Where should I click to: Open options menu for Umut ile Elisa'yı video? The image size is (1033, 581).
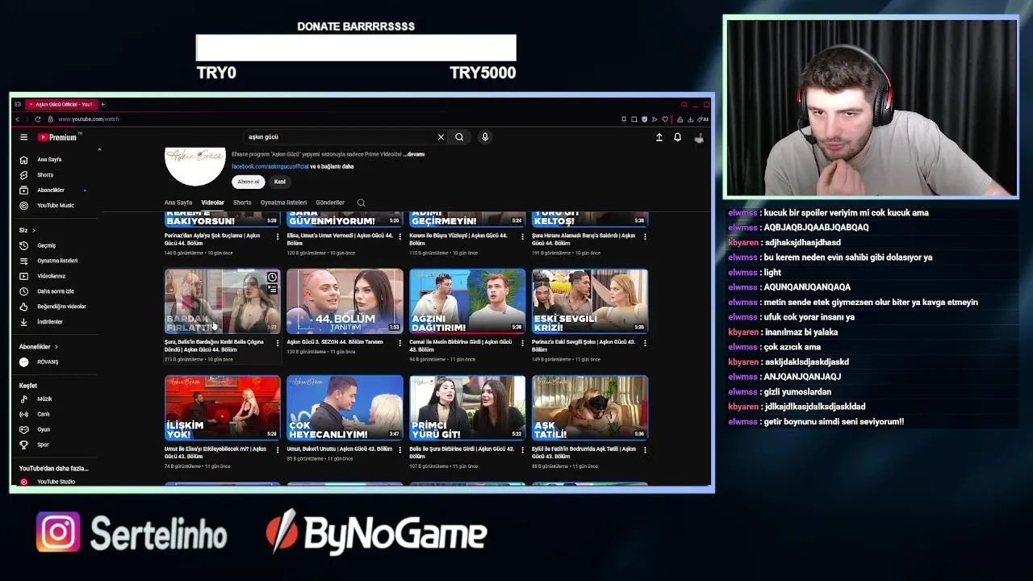coord(278,449)
